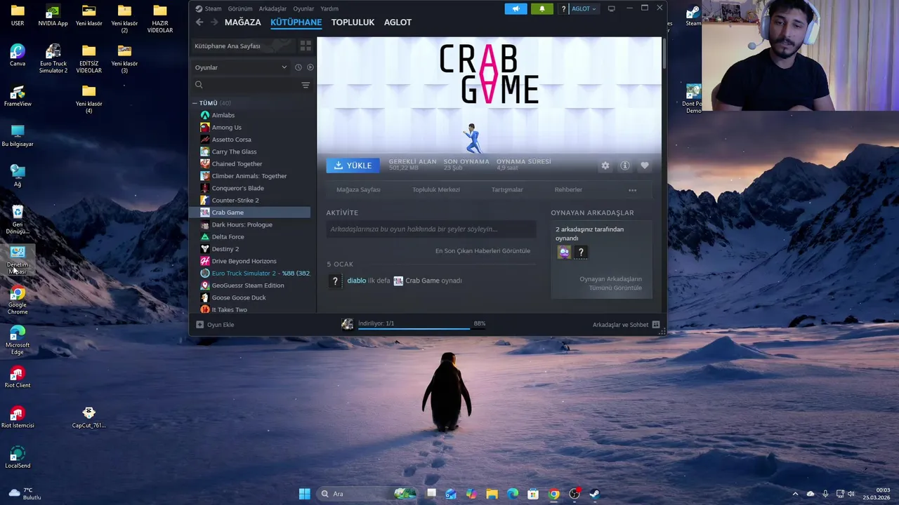Open unknown friend question mark avatar
Image resolution: width=899 pixels, height=505 pixels.
click(581, 252)
